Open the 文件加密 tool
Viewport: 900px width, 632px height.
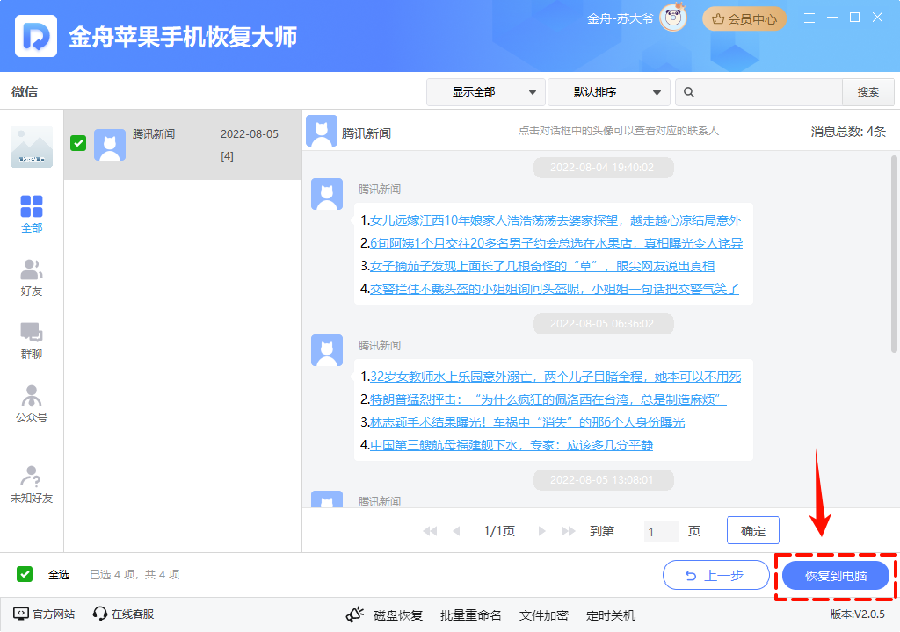point(543,615)
